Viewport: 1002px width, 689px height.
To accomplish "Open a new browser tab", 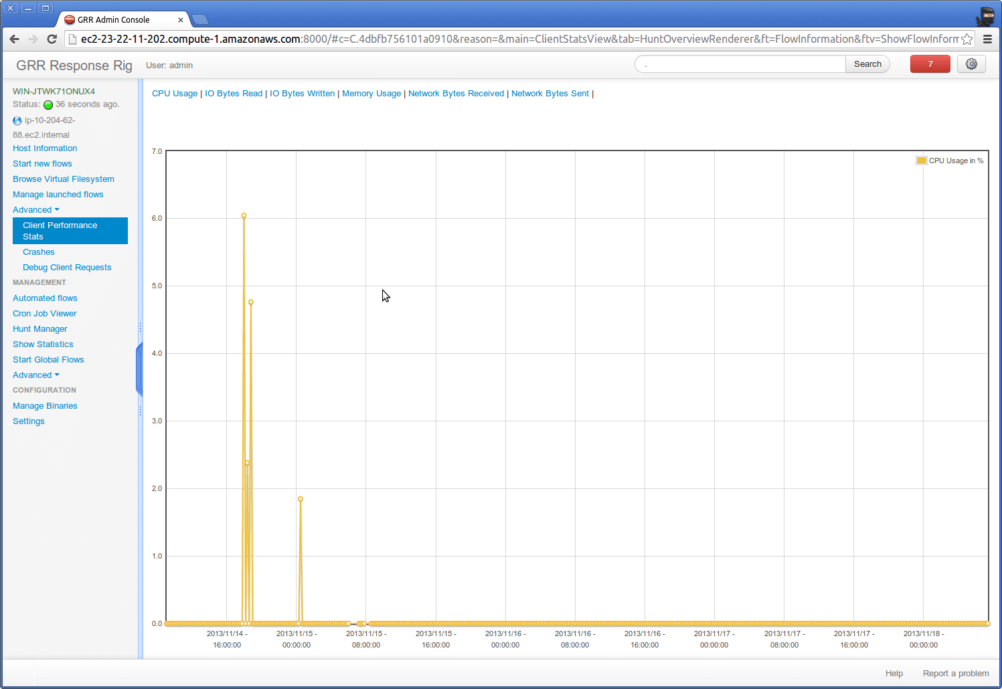I will pos(200,19).
